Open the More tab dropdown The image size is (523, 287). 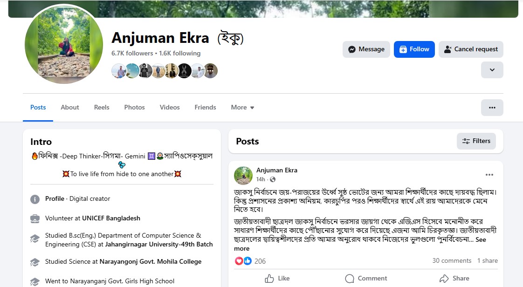click(x=242, y=107)
